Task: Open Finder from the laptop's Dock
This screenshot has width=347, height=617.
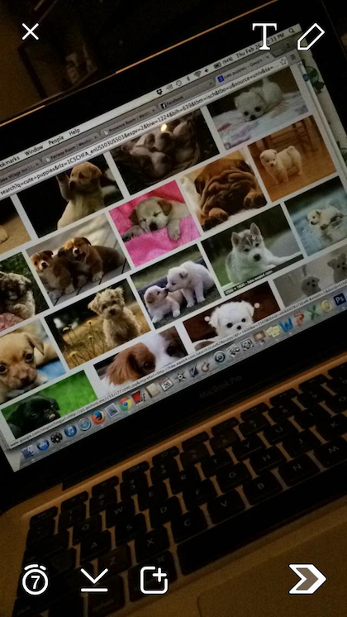Action: click(28, 453)
